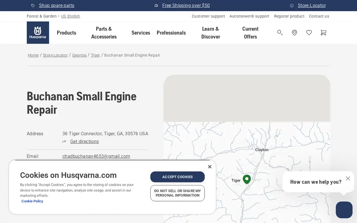Click the arrow icon beside Get directions
The image size is (357, 223).
(x=64, y=142)
